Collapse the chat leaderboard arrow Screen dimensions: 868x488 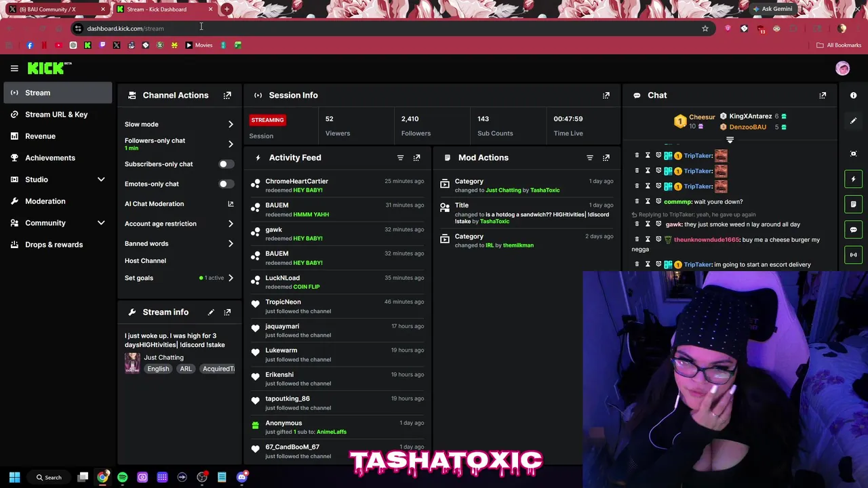pos(730,140)
